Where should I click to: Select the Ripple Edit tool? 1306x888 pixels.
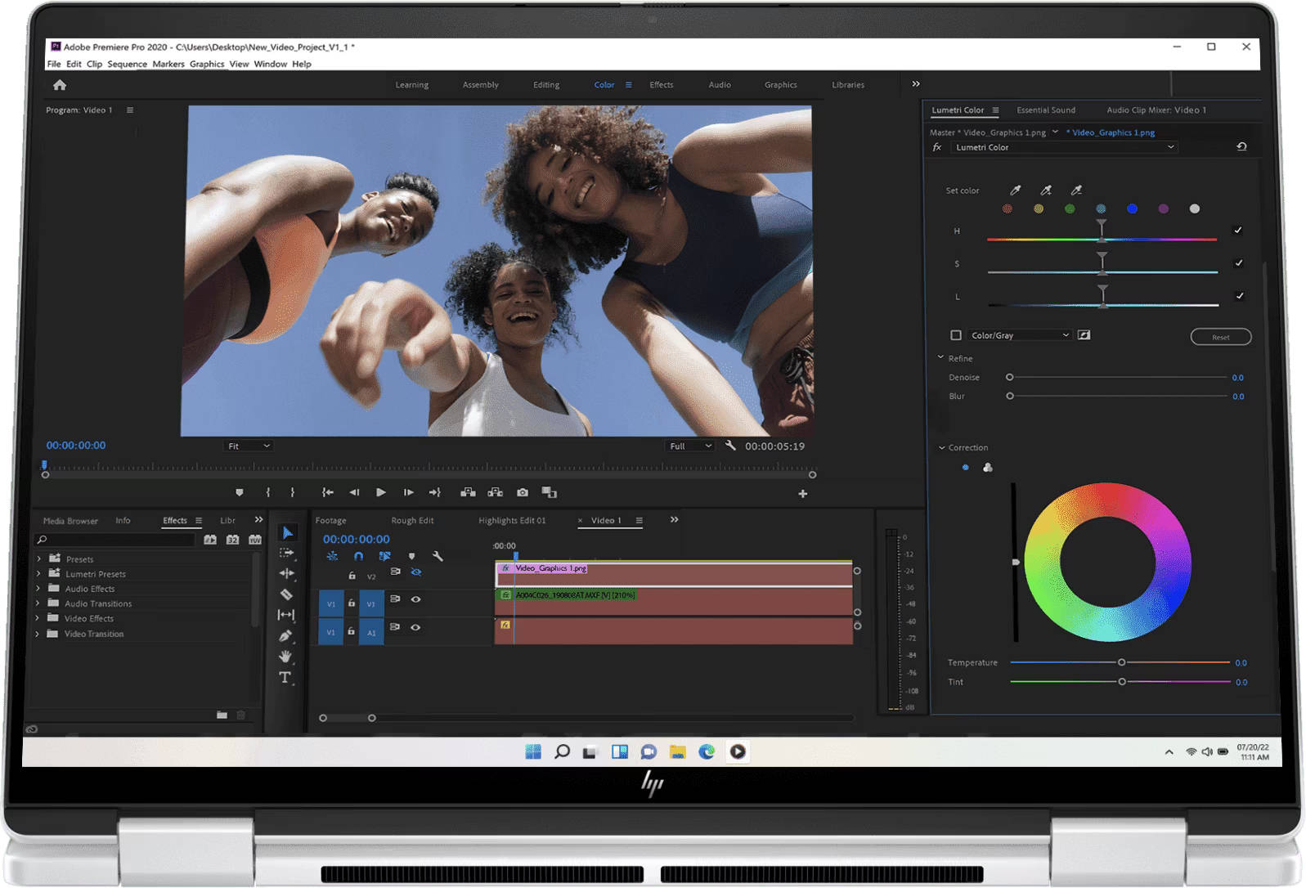pos(286,573)
